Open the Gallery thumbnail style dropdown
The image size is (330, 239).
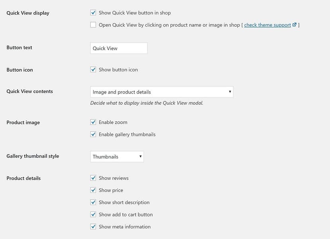point(117,157)
